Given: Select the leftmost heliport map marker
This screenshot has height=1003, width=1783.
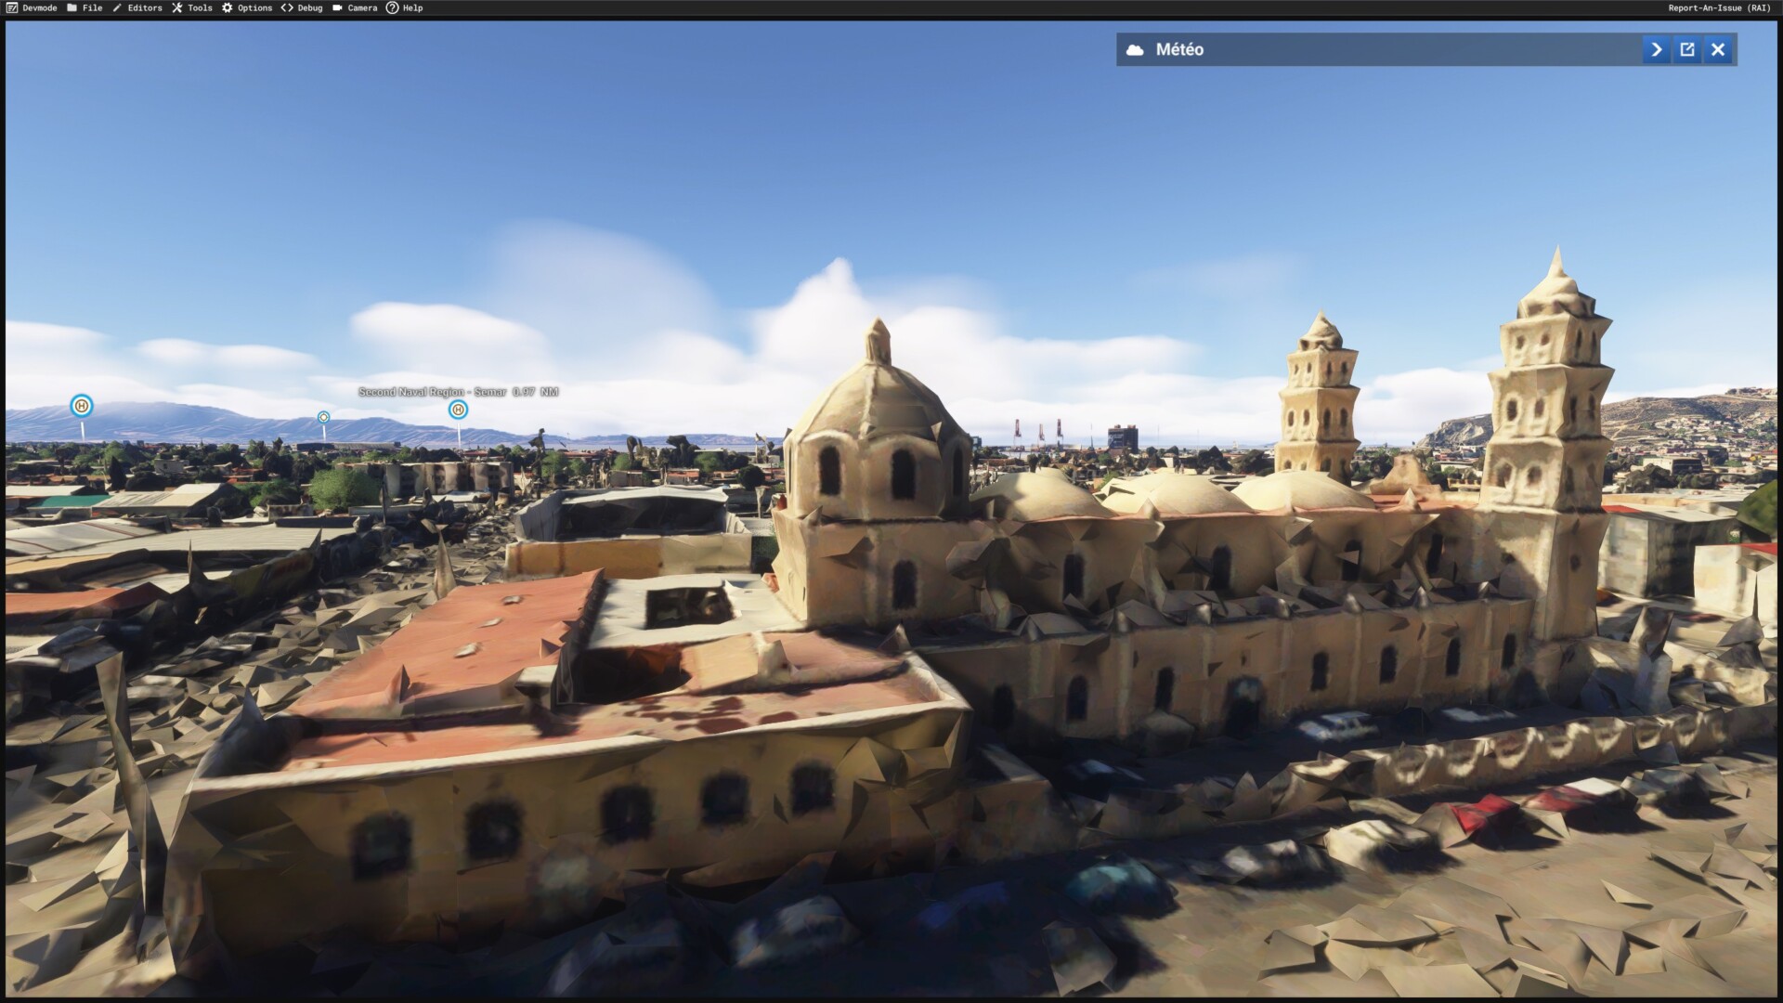Looking at the screenshot, I should coord(82,406).
